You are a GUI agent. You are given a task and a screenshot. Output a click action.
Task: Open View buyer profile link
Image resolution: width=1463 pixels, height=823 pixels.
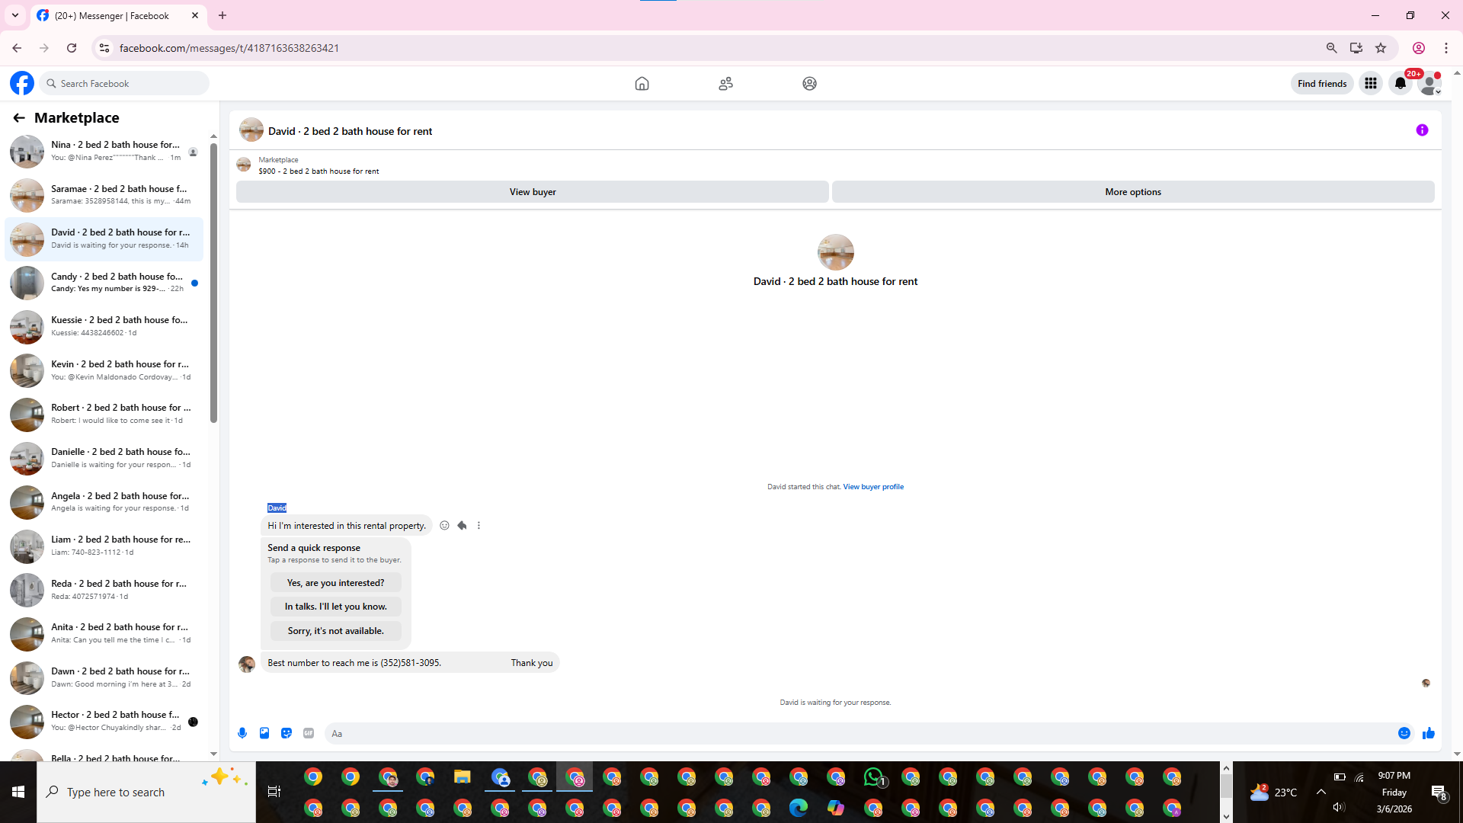point(873,487)
